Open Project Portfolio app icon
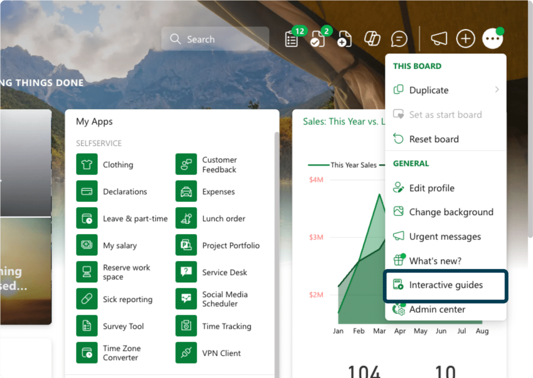This screenshot has height=378, width=533. (x=186, y=245)
